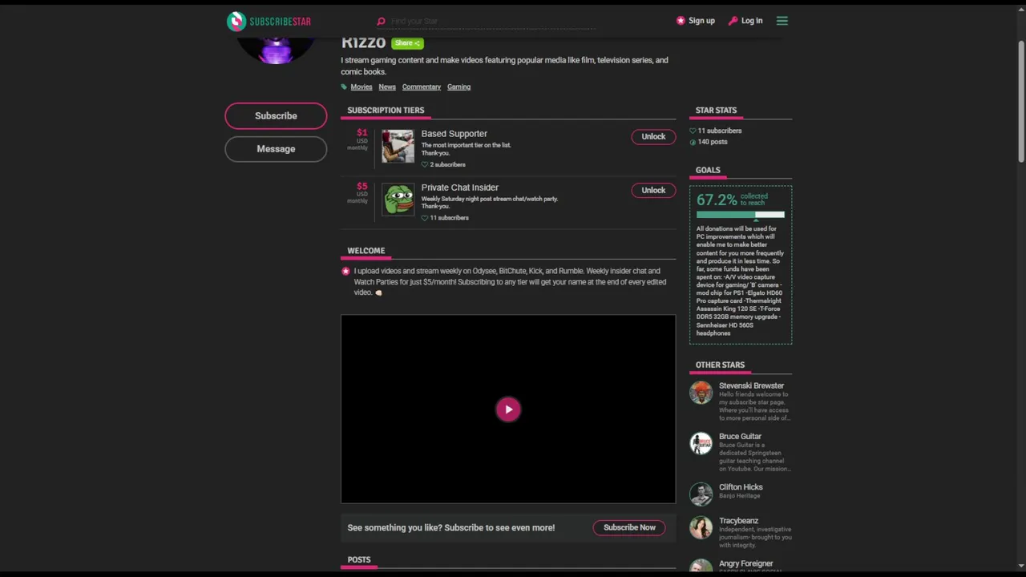
Task: Click the goal progress bar
Action: pos(740,215)
